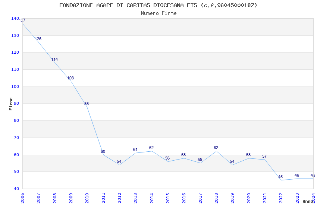
Task: Click the x-axis year label 2014
Action: (152, 198)
